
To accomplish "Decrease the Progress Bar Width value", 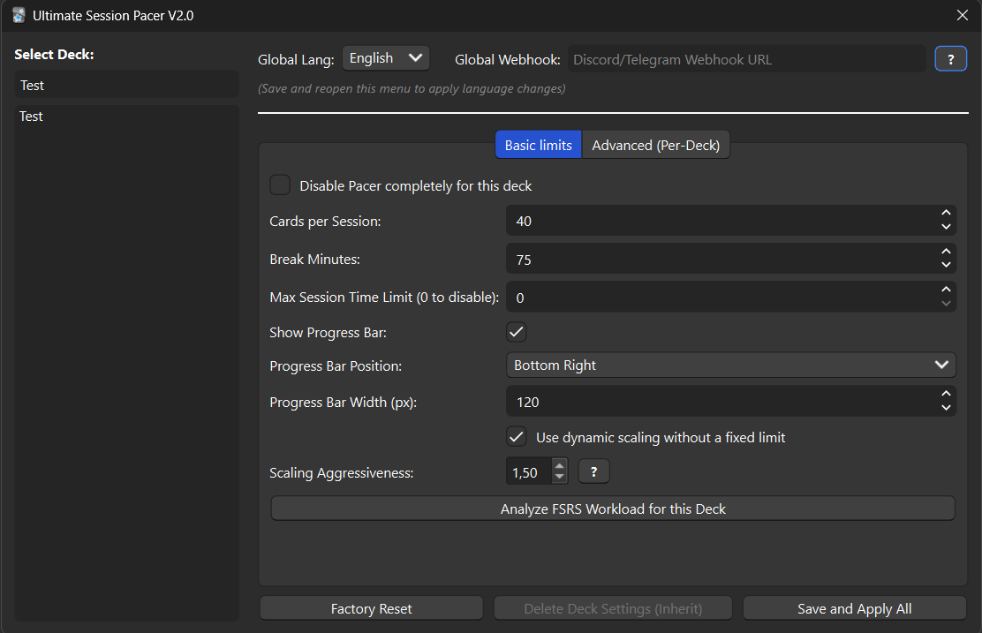I will point(948,407).
